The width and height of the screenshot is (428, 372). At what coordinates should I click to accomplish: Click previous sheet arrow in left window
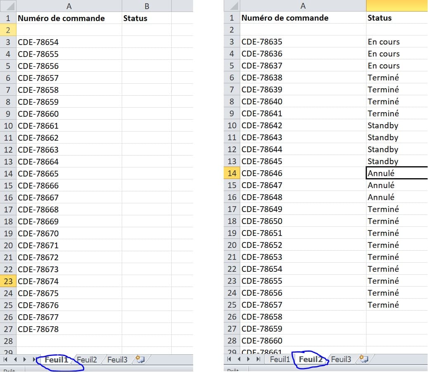coord(15,360)
